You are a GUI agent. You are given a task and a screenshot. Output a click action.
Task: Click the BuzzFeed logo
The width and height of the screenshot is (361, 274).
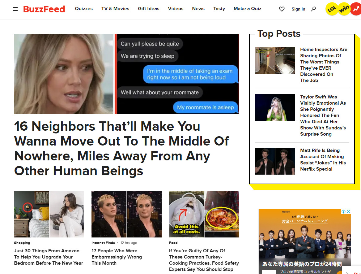click(x=44, y=9)
